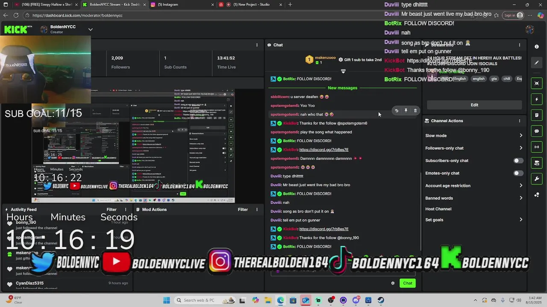Switch to New Project Studio tab
Viewport: 547px width, 307px height.
250,4
